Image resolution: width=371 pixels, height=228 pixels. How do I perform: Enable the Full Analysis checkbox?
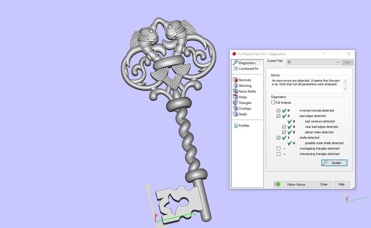(x=273, y=103)
